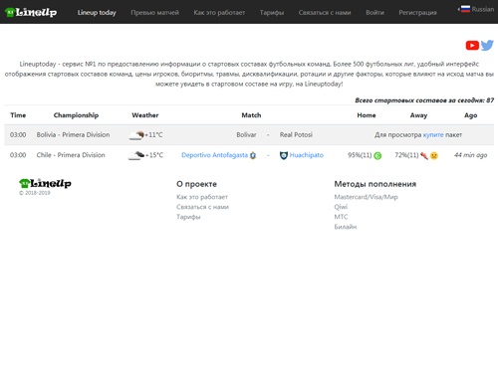The width and height of the screenshot is (498, 373).
Task: Click the LineUp logo in the footer
Action: point(45,183)
